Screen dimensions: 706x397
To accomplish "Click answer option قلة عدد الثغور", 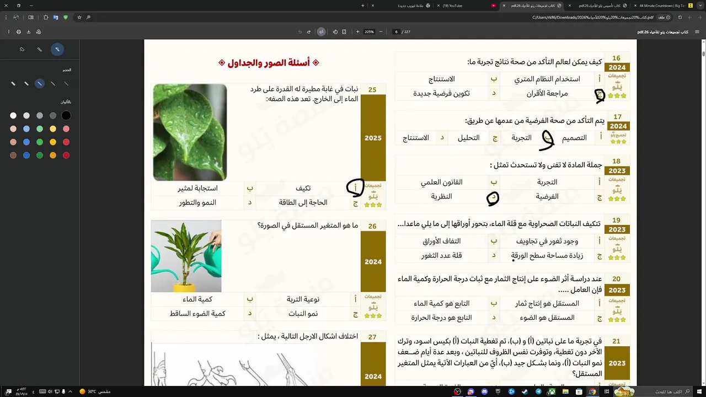I will (441, 256).
